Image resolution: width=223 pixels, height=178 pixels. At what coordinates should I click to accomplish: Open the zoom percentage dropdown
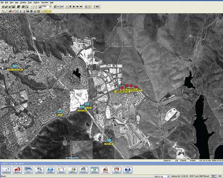coord(50,6)
